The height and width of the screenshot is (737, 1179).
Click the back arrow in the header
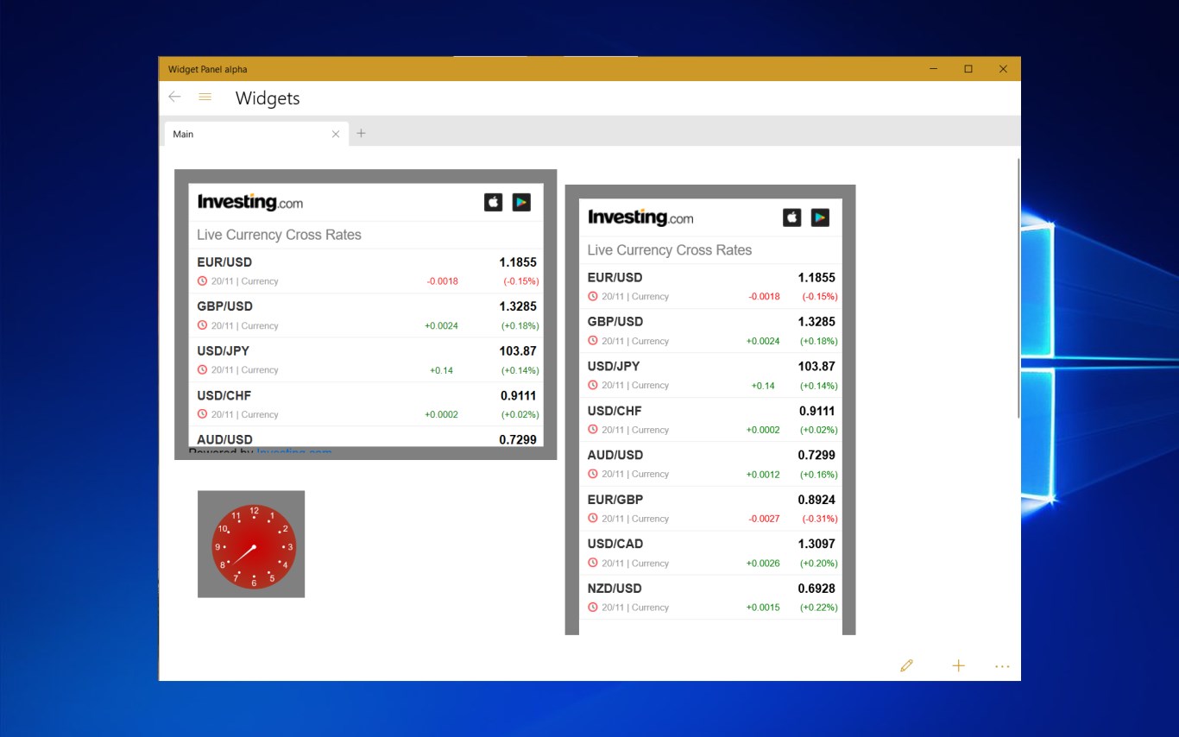click(174, 98)
